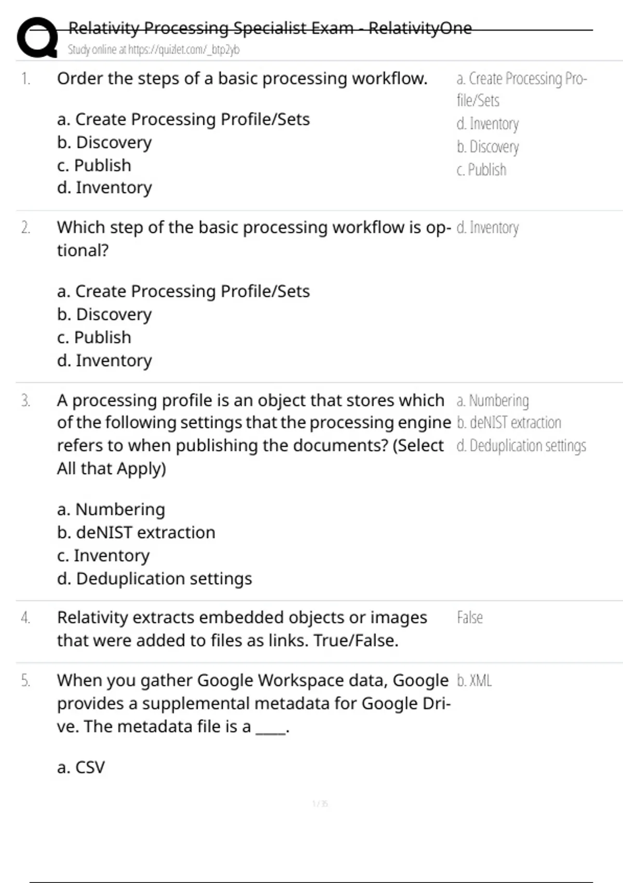The image size is (623, 883).
Task: Choose question 2 option b. Discovery
Action: pyautogui.click(x=104, y=314)
